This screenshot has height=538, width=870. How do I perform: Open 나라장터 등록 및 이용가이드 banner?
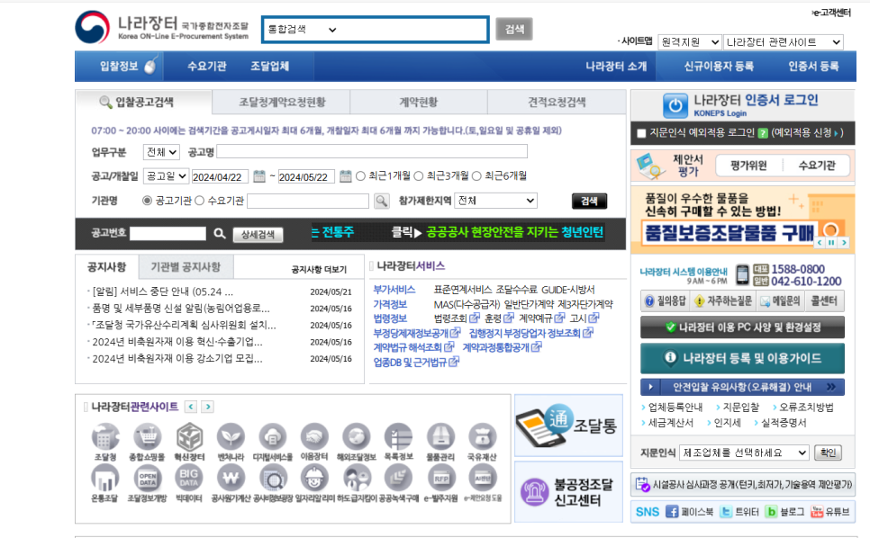click(x=742, y=358)
